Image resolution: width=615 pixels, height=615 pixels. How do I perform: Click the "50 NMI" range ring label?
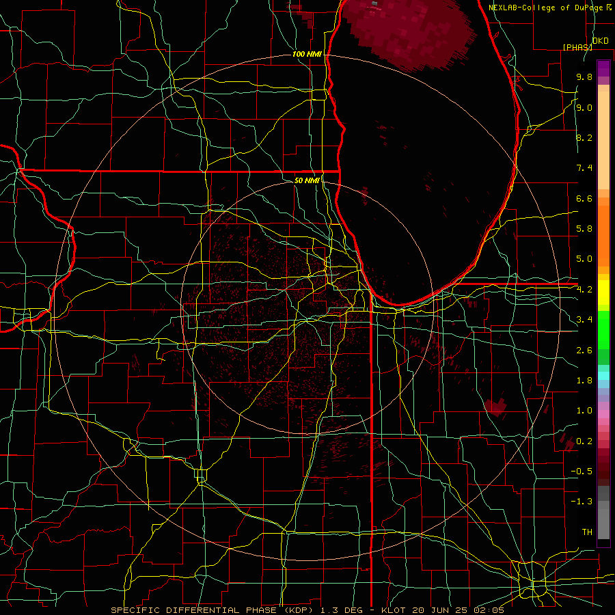click(307, 180)
